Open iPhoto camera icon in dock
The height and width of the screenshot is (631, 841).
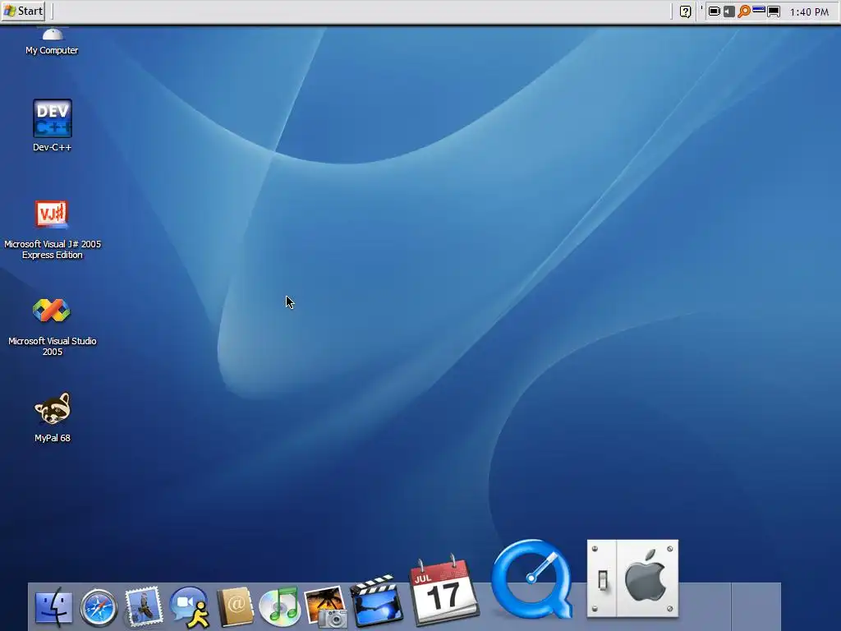click(325, 607)
